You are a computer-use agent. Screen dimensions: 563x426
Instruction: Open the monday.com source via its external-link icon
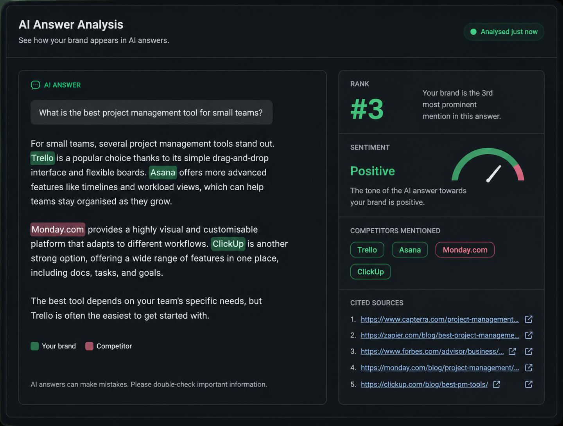point(529,368)
